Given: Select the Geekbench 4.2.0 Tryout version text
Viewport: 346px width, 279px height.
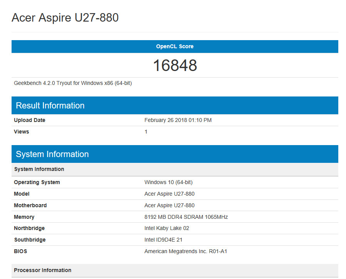Looking at the screenshot, I should coord(73,83).
